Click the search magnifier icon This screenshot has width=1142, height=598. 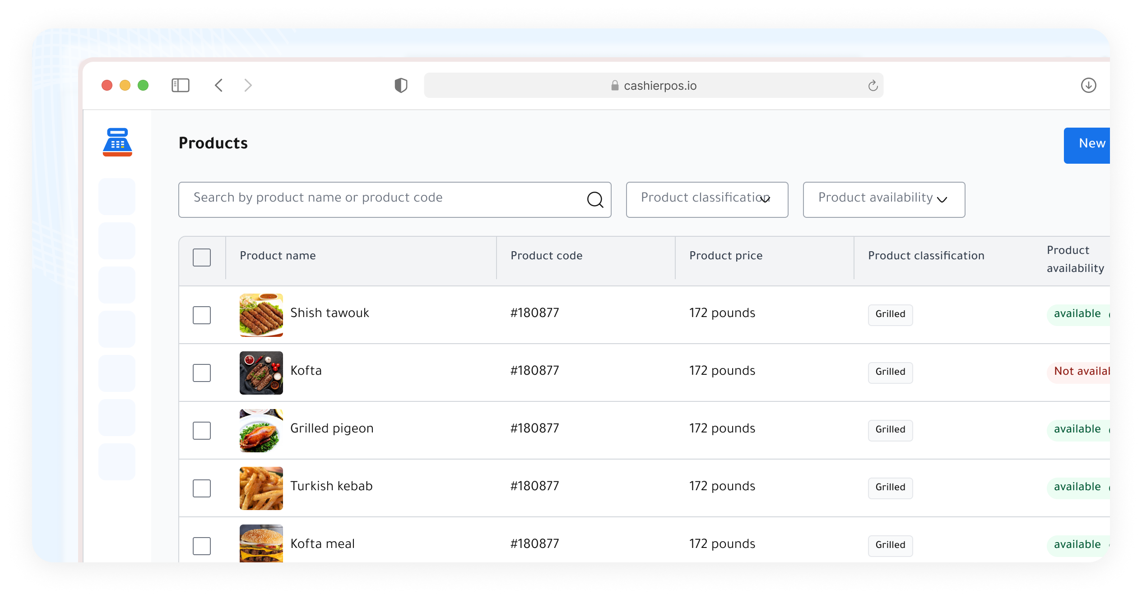point(595,199)
